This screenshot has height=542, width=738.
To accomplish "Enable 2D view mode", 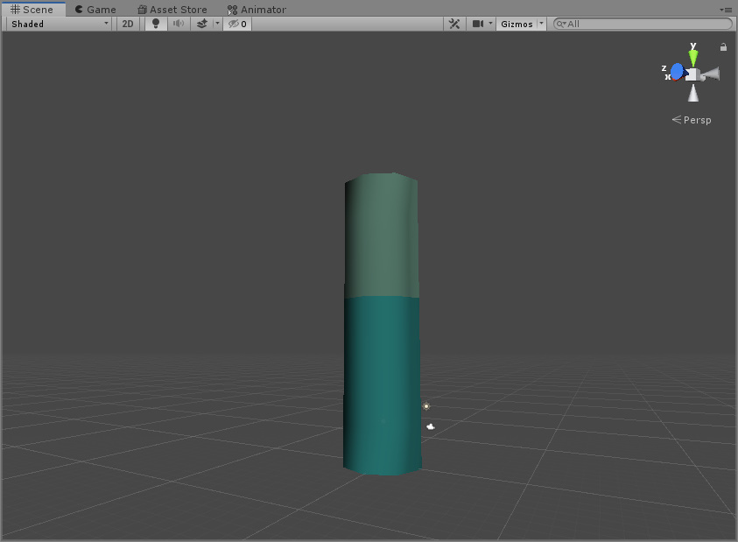I will click(x=127, y=24).
